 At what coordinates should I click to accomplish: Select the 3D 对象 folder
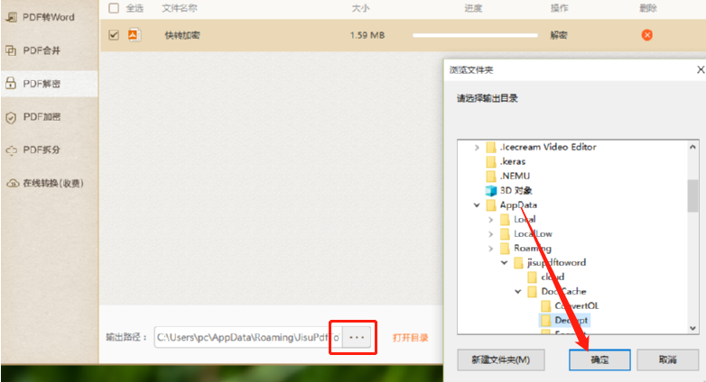coord(516,191)
